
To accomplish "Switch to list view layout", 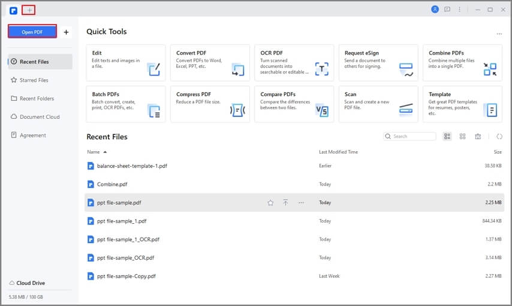I will coord(447,136).
